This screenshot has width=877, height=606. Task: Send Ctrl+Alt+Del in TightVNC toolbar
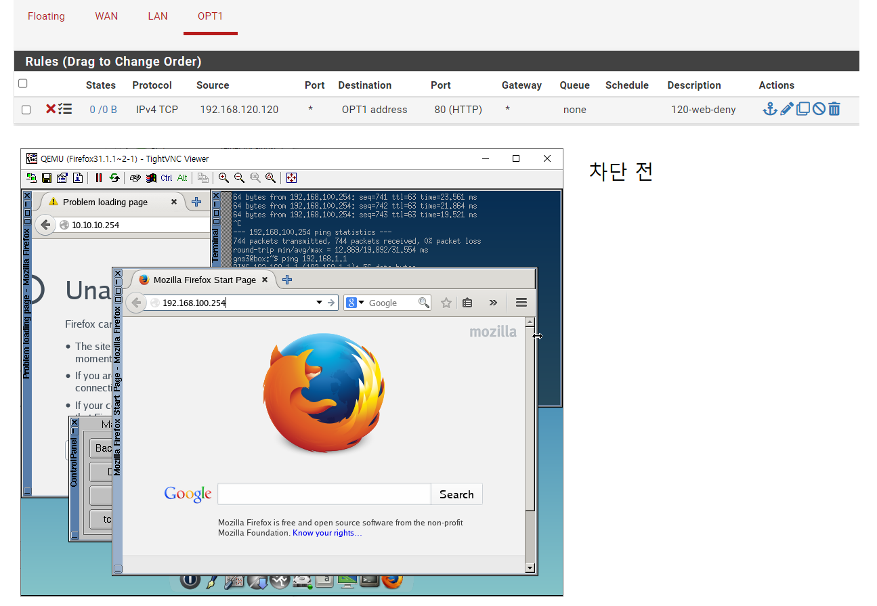pos(135,178)
